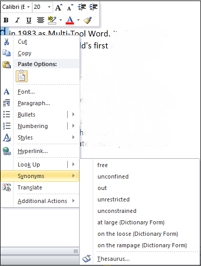
Task: Click the Shrink Font icon
Action: click(70, 7)
